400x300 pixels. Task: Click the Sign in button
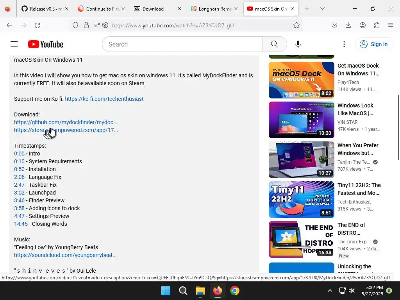click(x=374, y=44)
